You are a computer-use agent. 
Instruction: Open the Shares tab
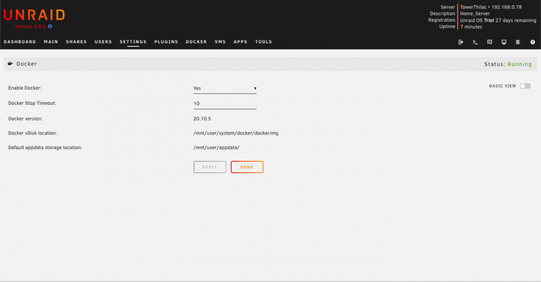76,42
